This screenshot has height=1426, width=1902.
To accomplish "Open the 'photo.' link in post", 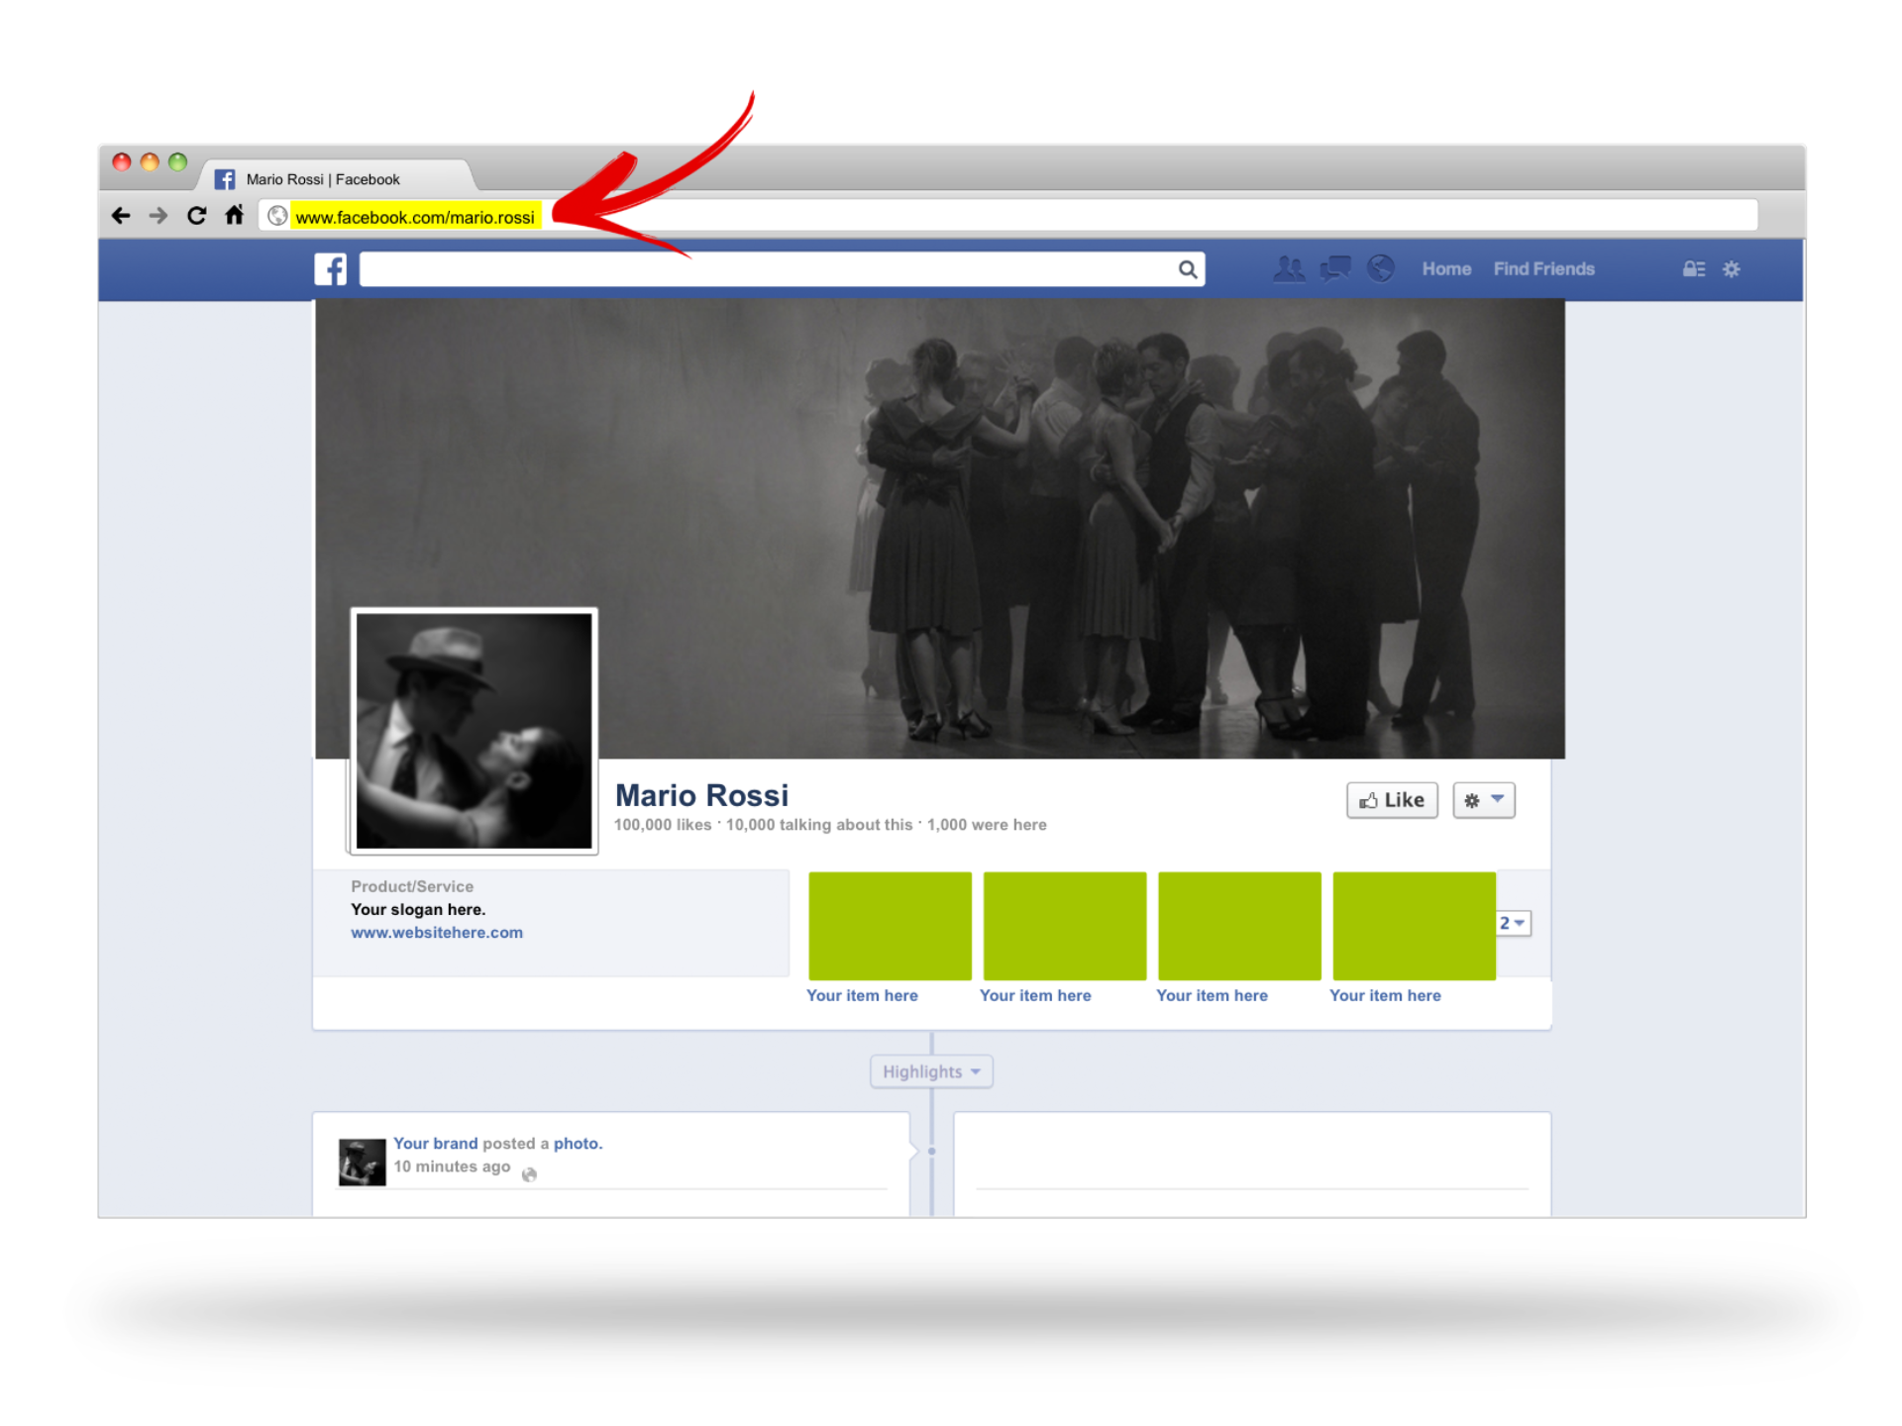I will coord(578,1143).
